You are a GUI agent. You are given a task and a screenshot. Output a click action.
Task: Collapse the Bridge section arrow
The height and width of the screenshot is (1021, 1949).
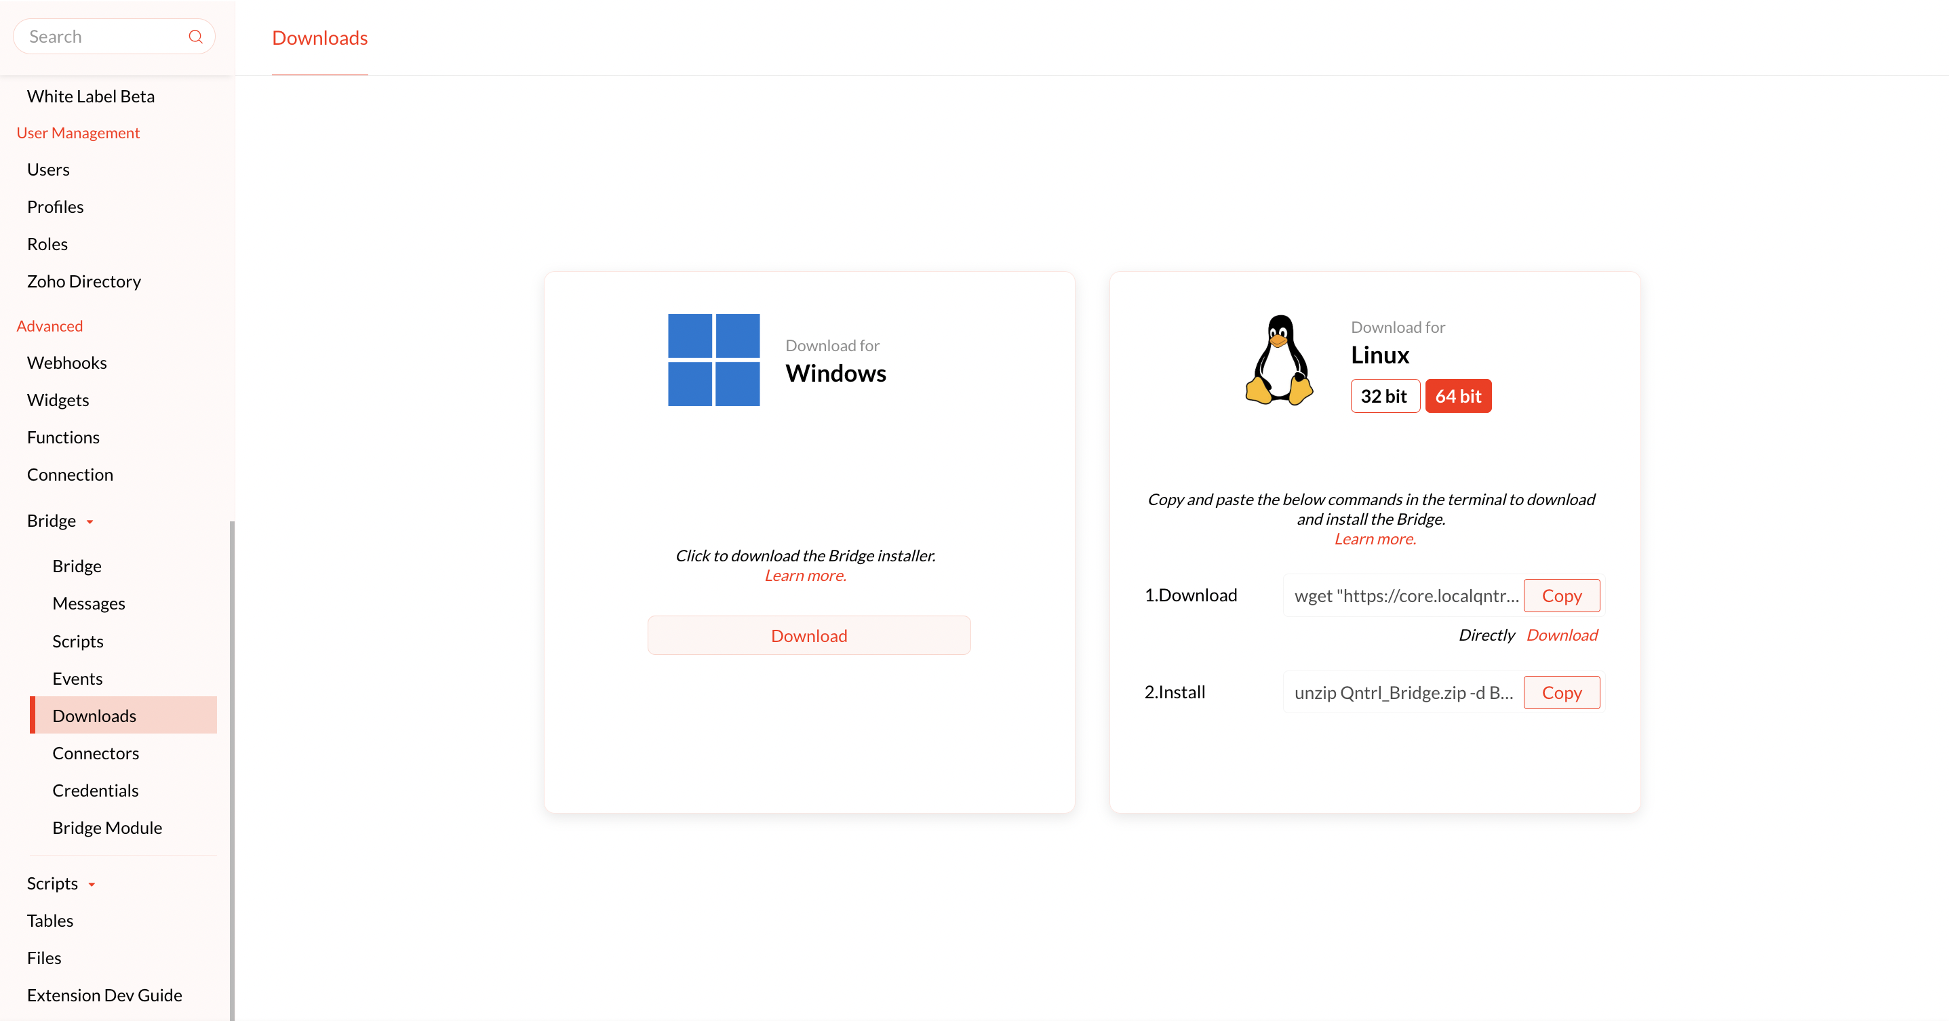90,522
